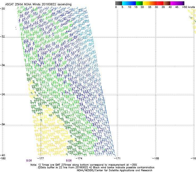
Task: Click the '10' legend scale label
Action: coord(130,7)
